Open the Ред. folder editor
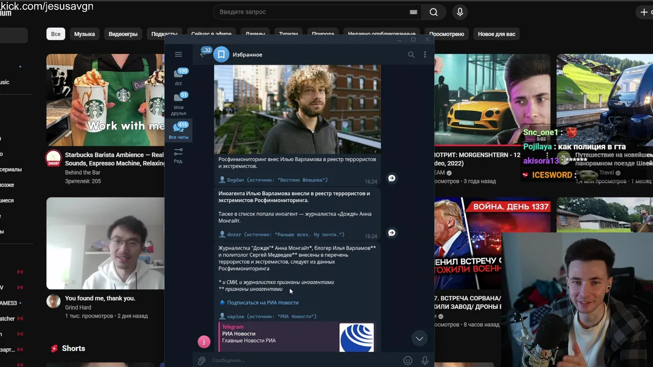 coord(179,155)
